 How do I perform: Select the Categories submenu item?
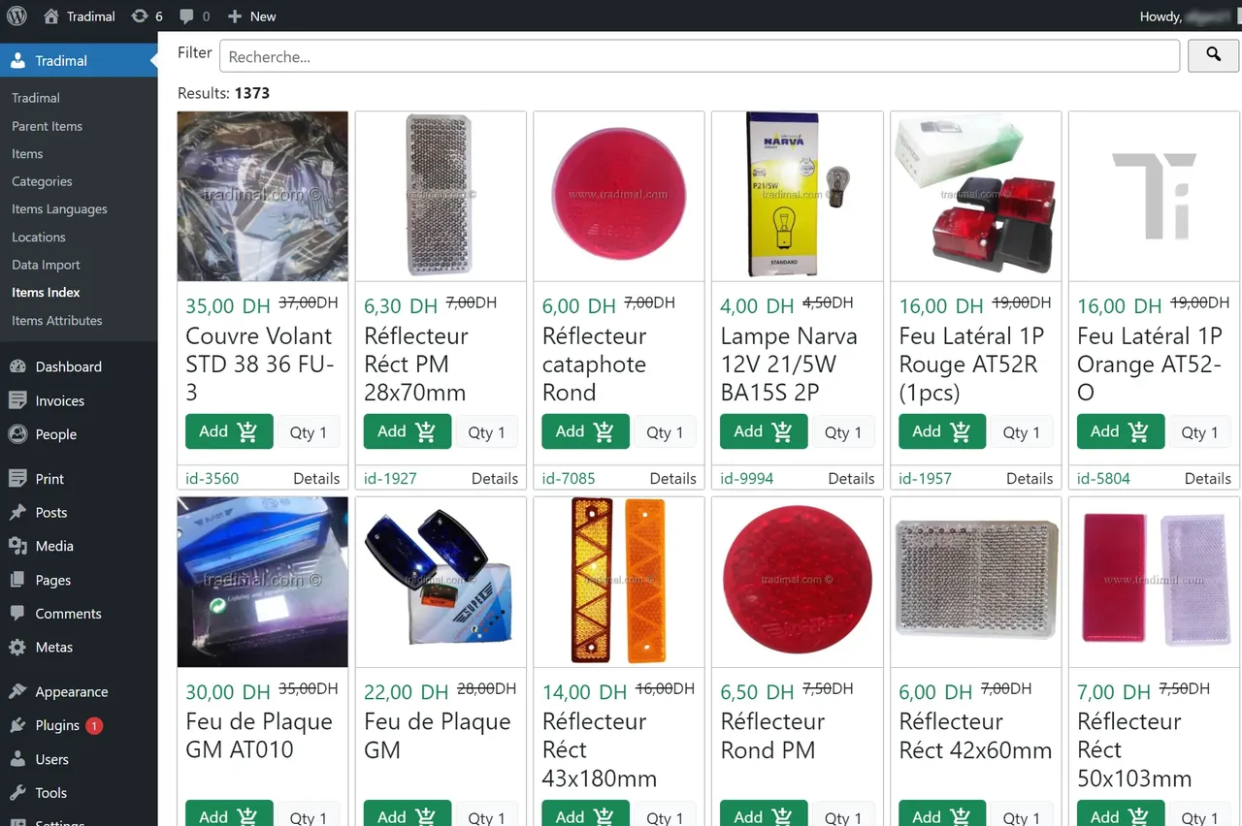(42, 181)
